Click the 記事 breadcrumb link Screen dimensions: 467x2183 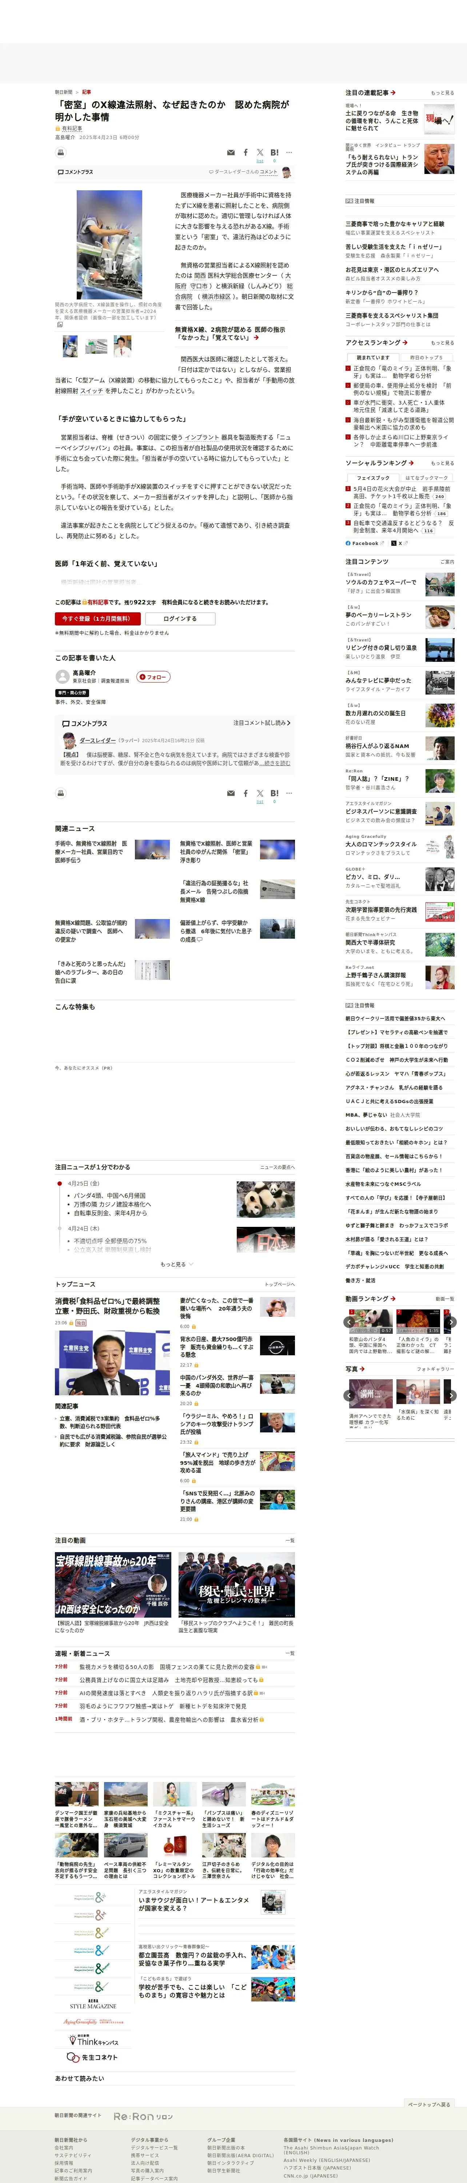point(87,92)
